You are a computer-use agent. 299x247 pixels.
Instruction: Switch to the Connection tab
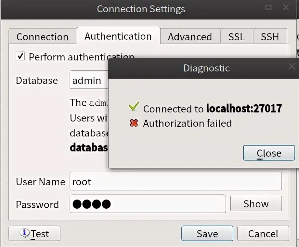[x=43, y=36]
